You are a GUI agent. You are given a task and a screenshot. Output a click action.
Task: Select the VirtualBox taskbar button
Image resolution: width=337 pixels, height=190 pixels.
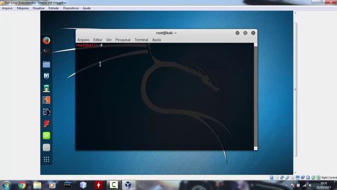pyautogui.click(x=128, y=185)
